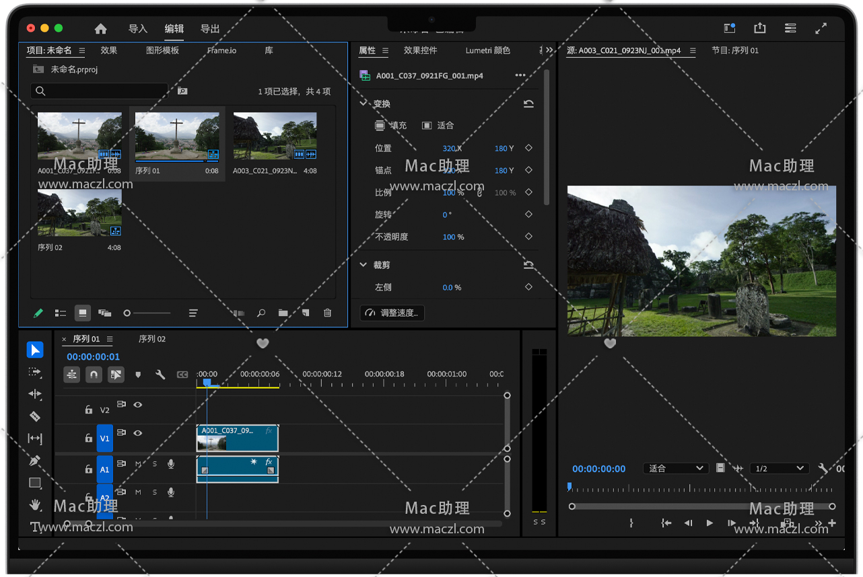Open the timeline wrench settings
This screenshot has height=577, width=863.
point(160,375)
